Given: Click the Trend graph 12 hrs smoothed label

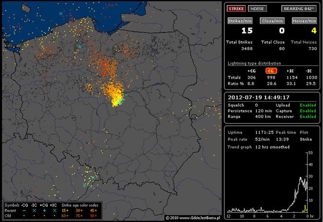Looking at the screenshot, I should [272, 147].
